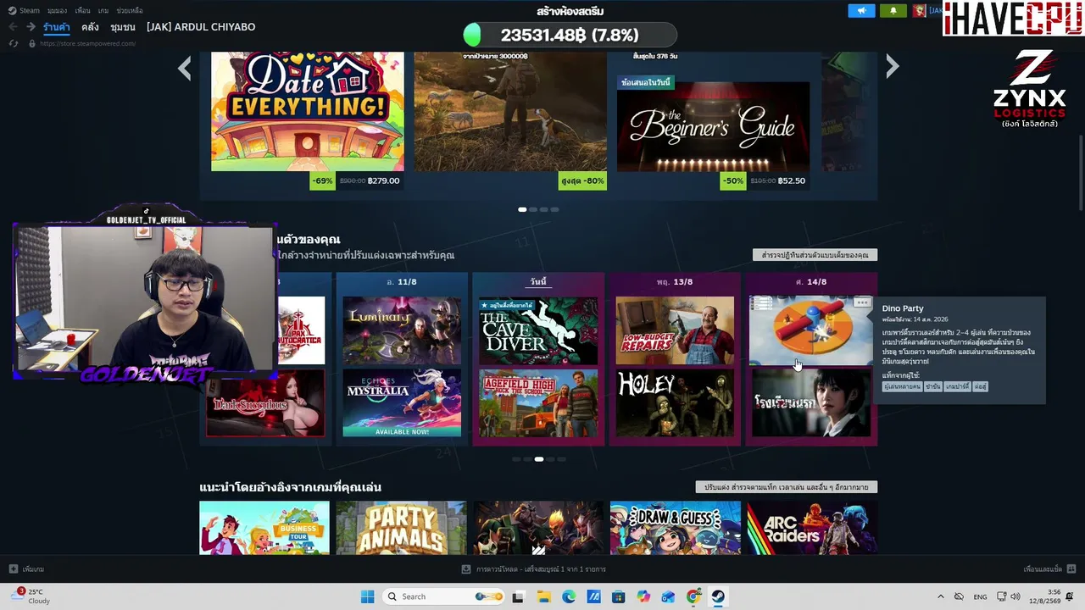Click the customize recommendations button above game row

(786, 487)
